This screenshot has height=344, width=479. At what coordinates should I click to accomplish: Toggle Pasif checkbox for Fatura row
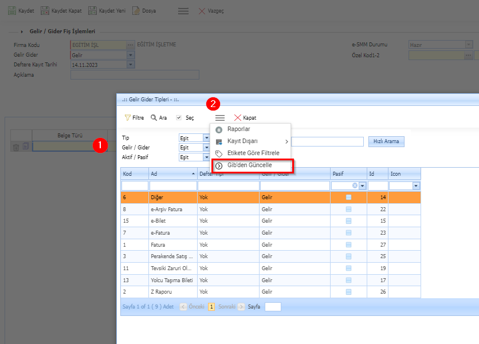click(348, 244)
